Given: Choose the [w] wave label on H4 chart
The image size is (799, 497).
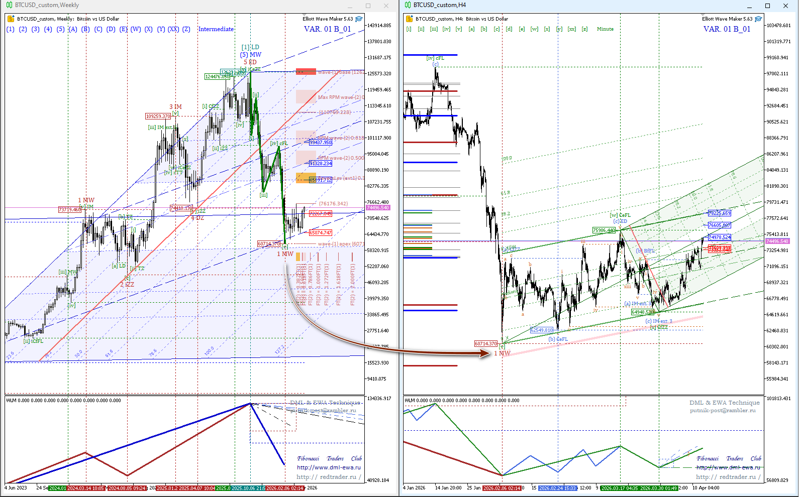Looking at the screenshot, I should pos(534,29).
